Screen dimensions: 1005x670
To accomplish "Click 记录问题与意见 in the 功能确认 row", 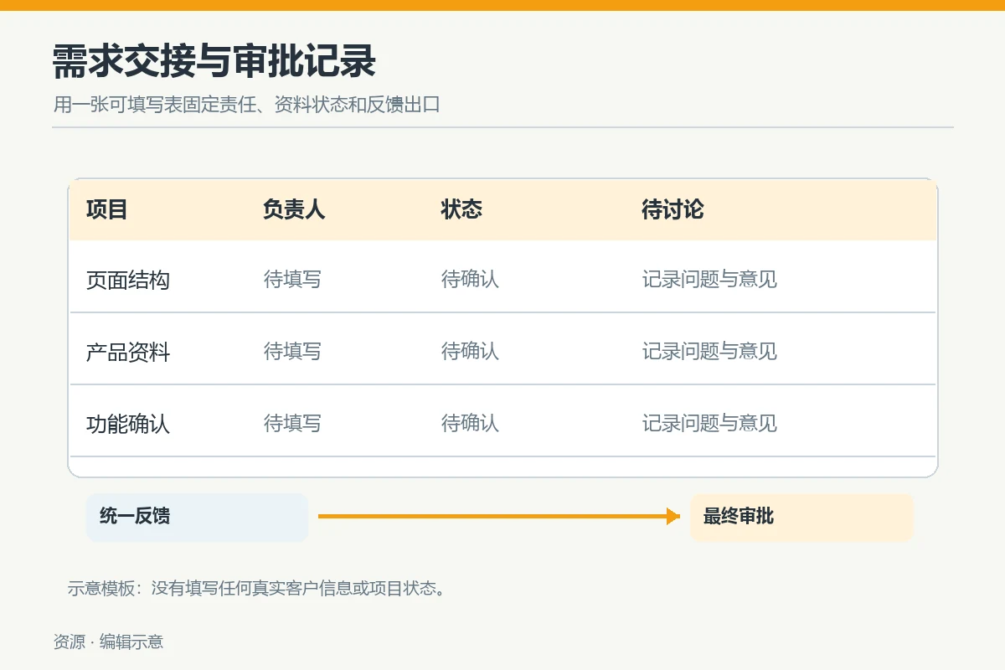I will click(x=709, y=424).
